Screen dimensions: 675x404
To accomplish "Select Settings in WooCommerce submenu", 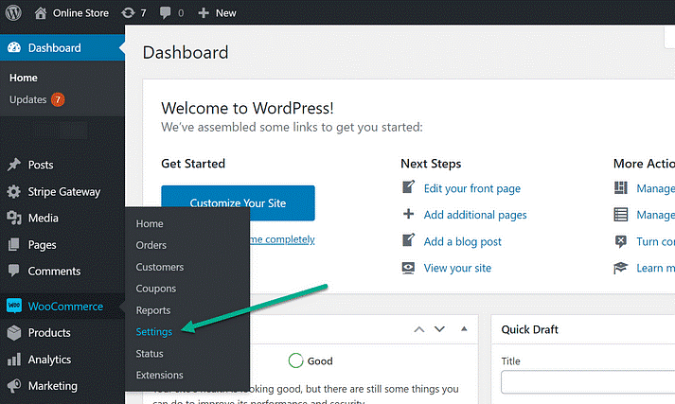I will click(x=153, y=332).
